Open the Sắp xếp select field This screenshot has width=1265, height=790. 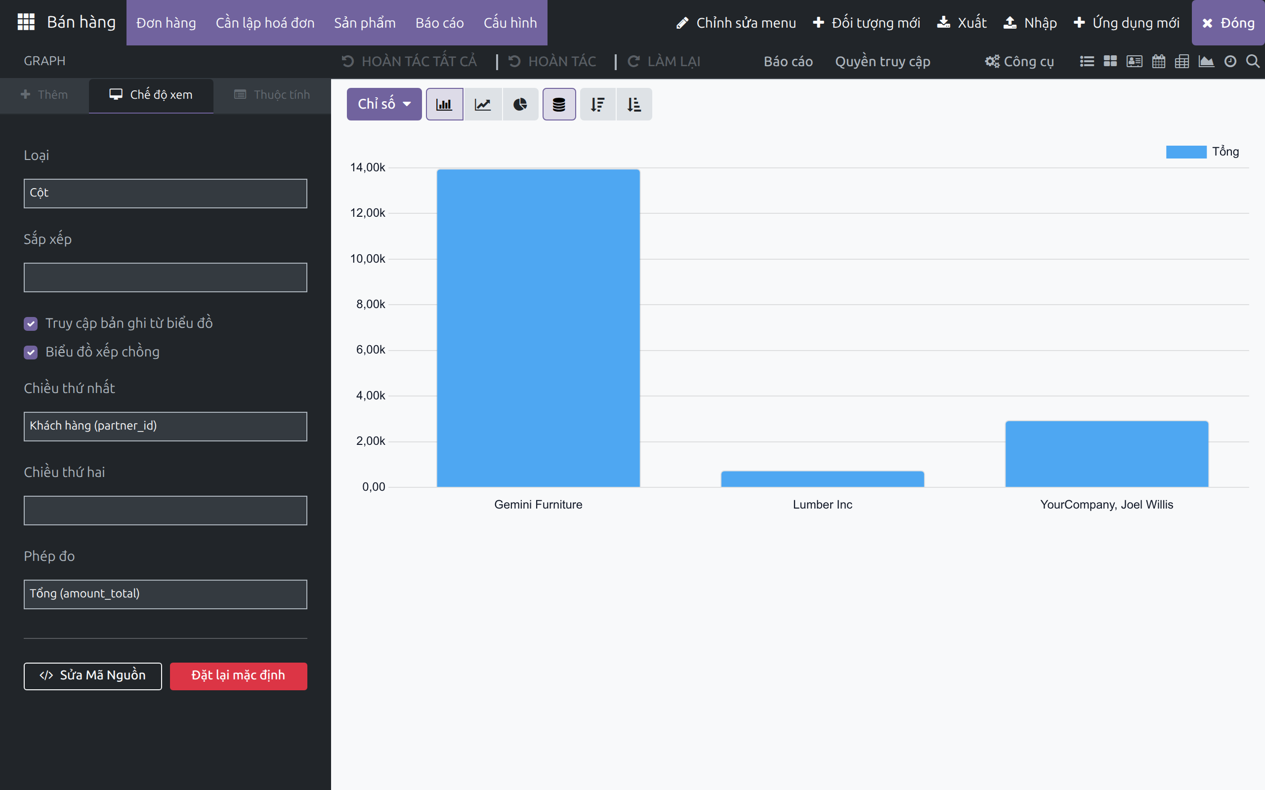tap(165, 277)
